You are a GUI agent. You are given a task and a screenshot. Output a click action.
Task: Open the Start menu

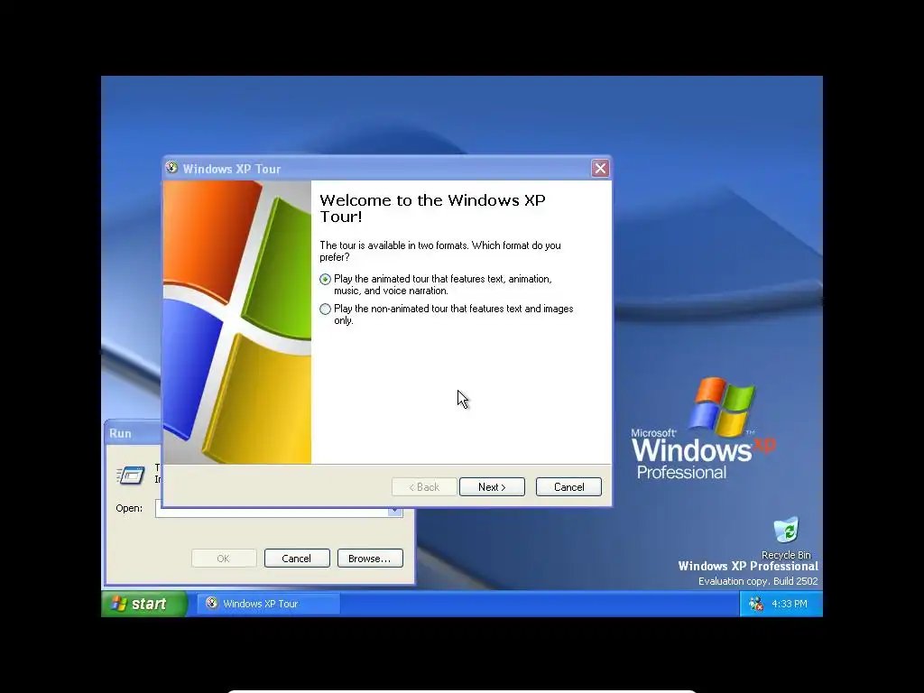click(143, 604)
